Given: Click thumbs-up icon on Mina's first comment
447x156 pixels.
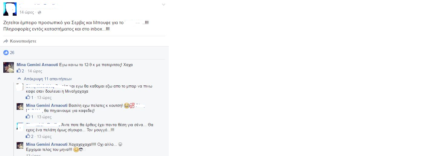Looking at the screenshot, I should 19,71.
